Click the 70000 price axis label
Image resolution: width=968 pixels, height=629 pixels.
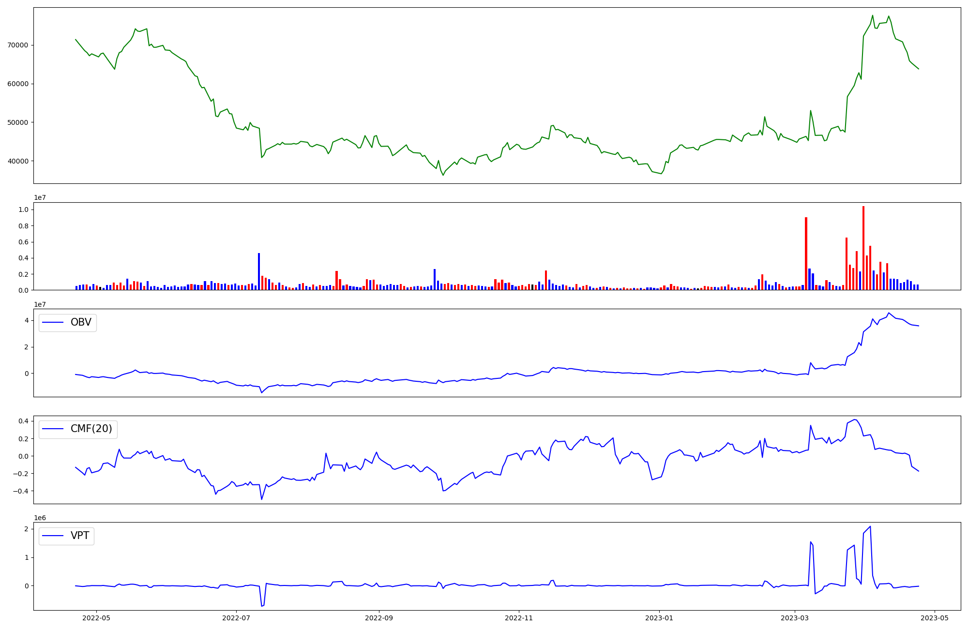pos(18,45)
